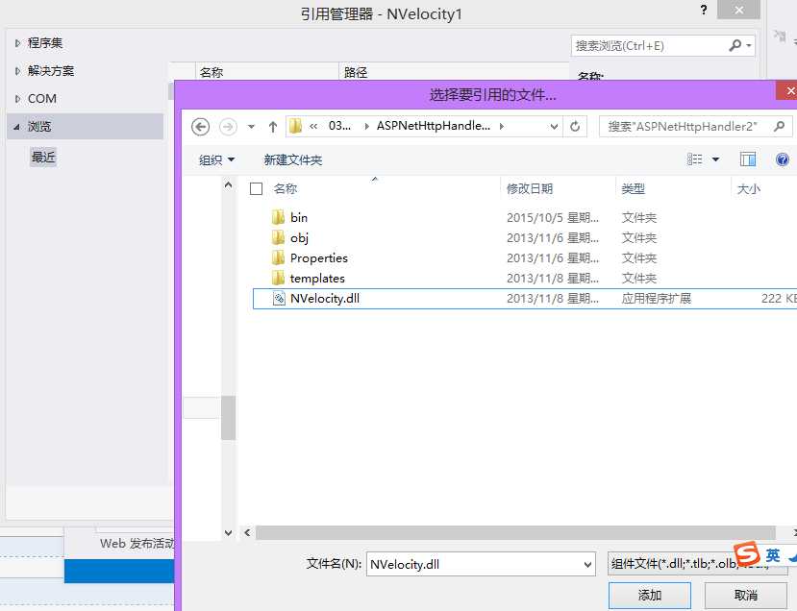
Task: Sort by 类型 column header
Action: (634, 189)
